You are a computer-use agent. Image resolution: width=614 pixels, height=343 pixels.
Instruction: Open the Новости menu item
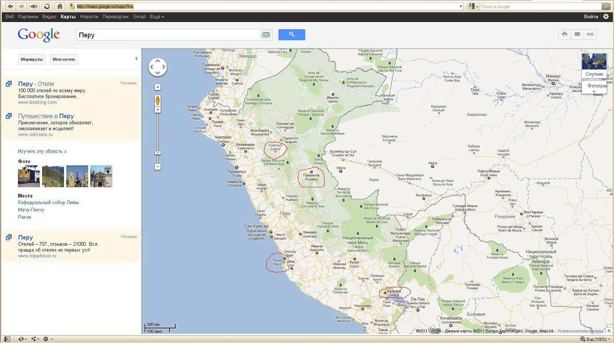[x=89, y=17]
